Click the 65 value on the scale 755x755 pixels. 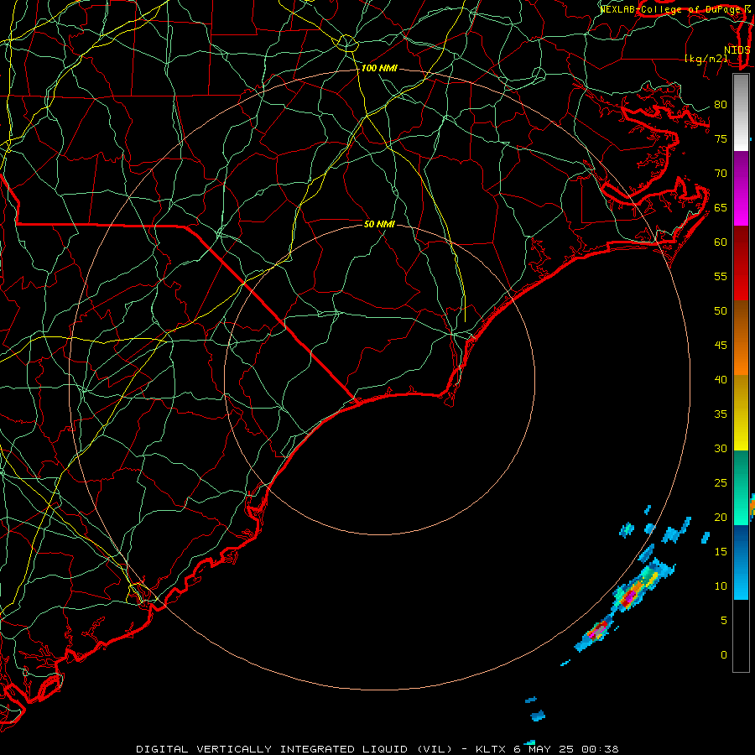click(721, 208)
